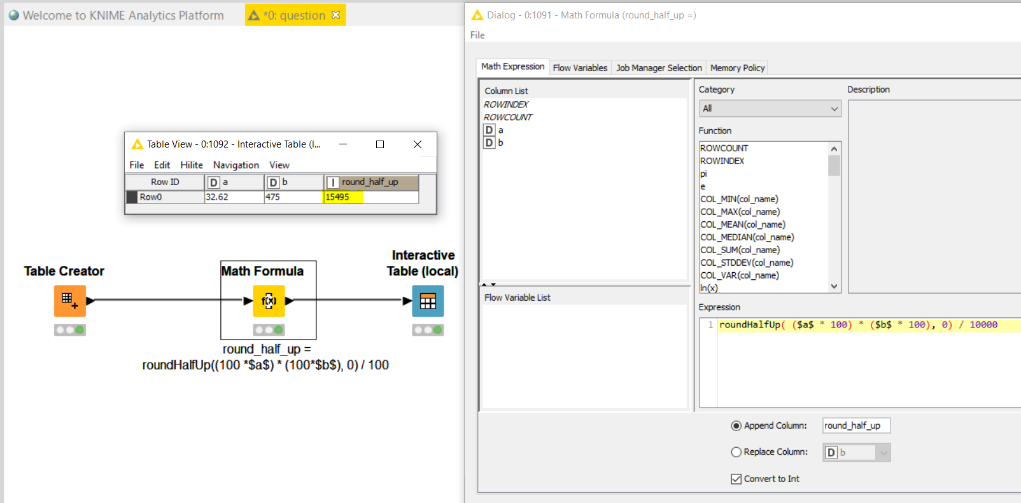Viewport: 1021px width, 503px height.
Task: Pick ROWINDEX in the Column List
Action: click(x=506, y=104)
